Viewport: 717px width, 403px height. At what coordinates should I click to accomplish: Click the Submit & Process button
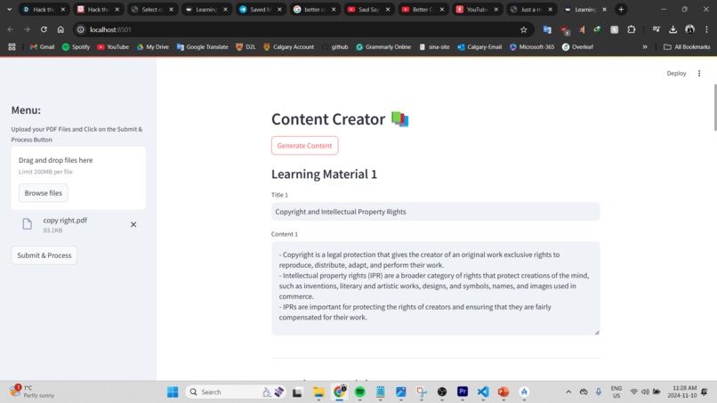(x=44, y=255)
